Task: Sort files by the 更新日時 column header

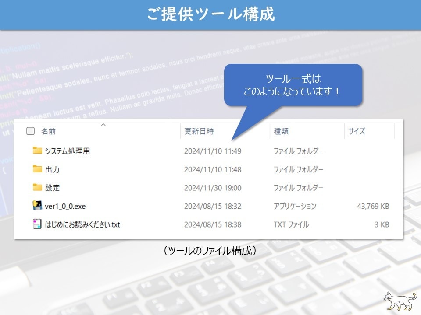Action: 199,131
